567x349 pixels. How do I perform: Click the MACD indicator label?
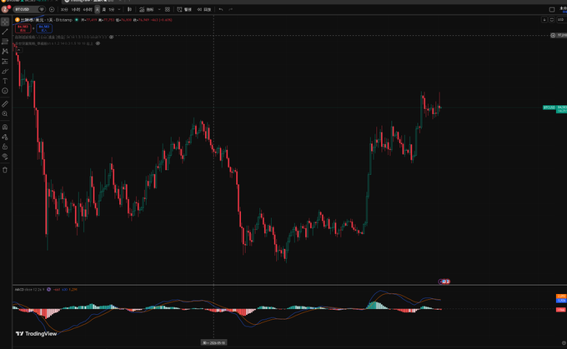pyautogui.click(x=30, y=289)
